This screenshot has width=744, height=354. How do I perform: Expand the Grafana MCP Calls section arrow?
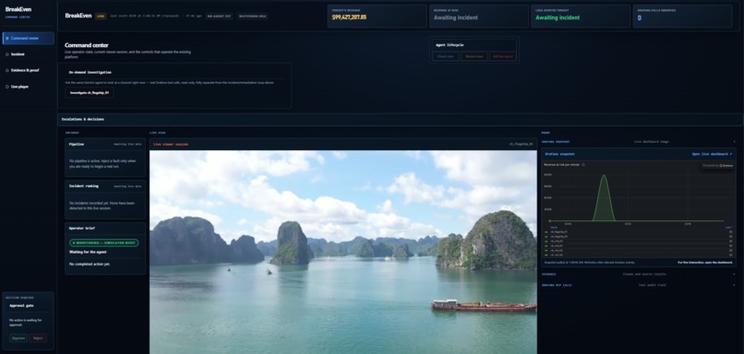tap(734, 285)
